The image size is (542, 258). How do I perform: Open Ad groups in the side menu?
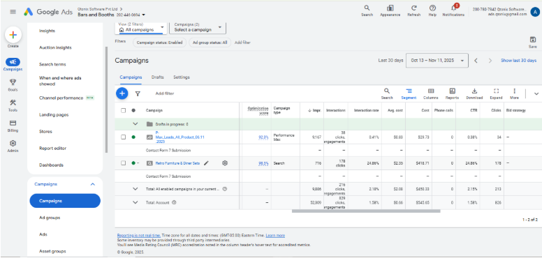coord(50,218)
